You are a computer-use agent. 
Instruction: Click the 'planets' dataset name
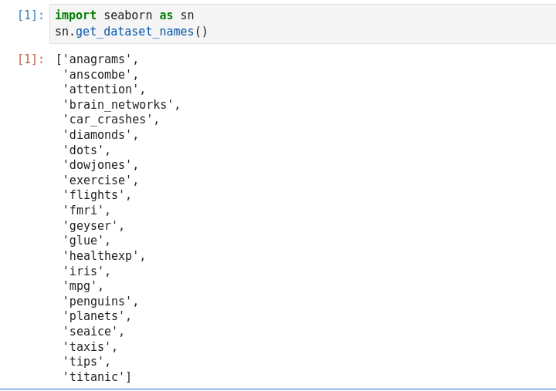click(x=93, y=316)
